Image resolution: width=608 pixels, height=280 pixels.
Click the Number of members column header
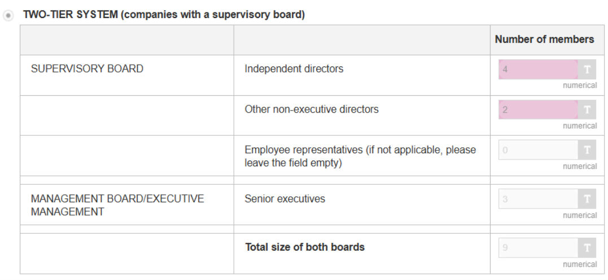tap(544, 39)
